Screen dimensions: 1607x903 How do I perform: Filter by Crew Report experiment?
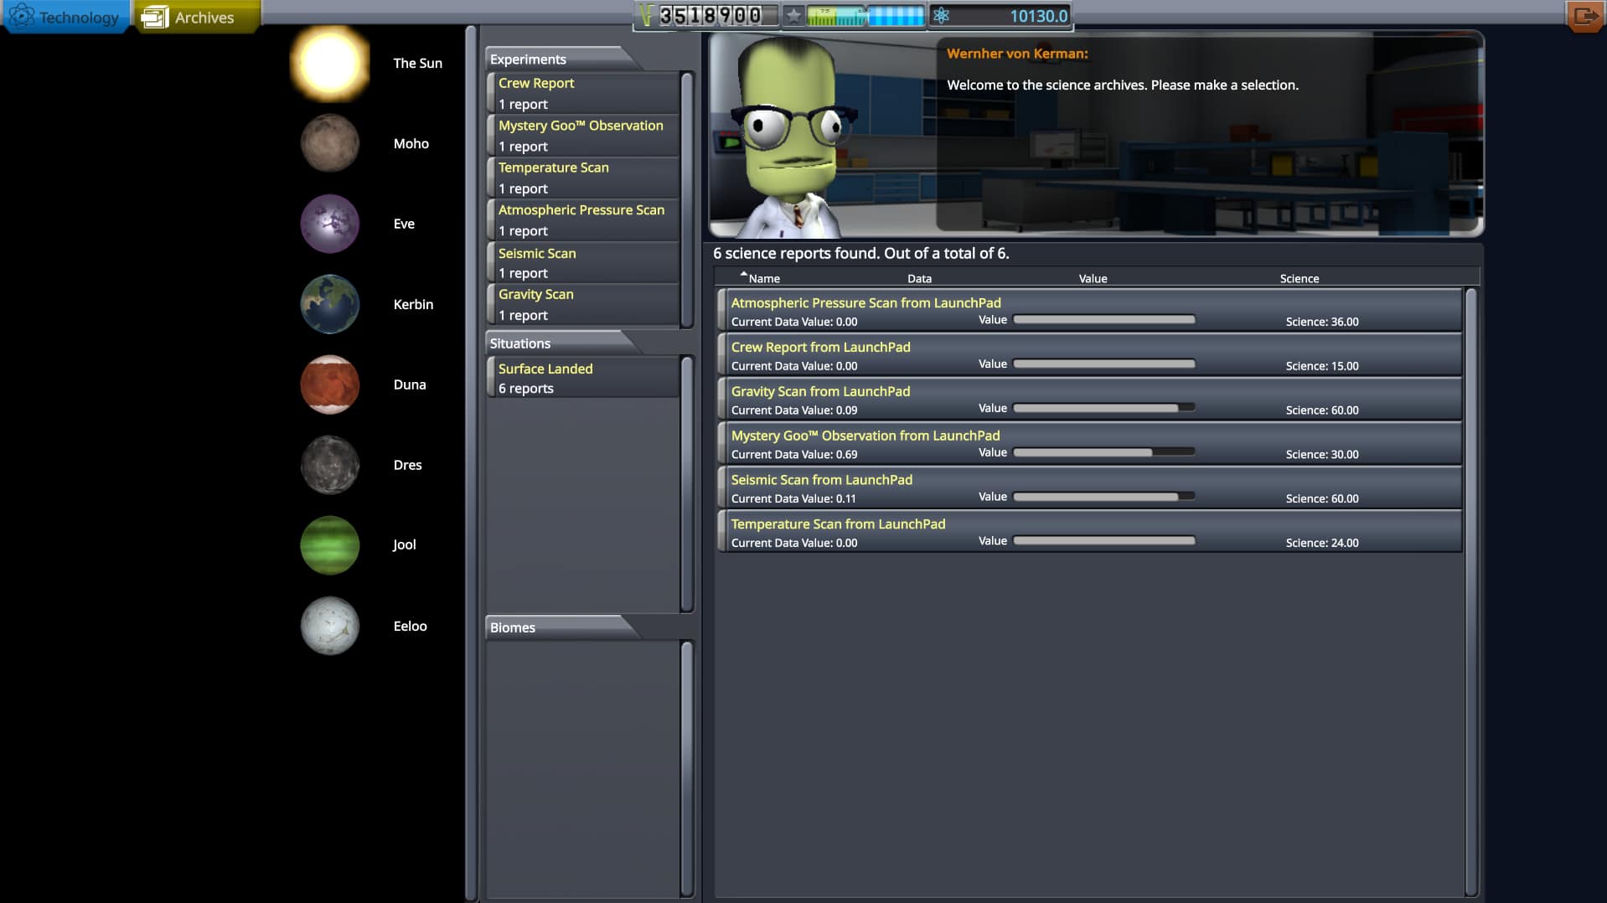(x=583, y=93)
